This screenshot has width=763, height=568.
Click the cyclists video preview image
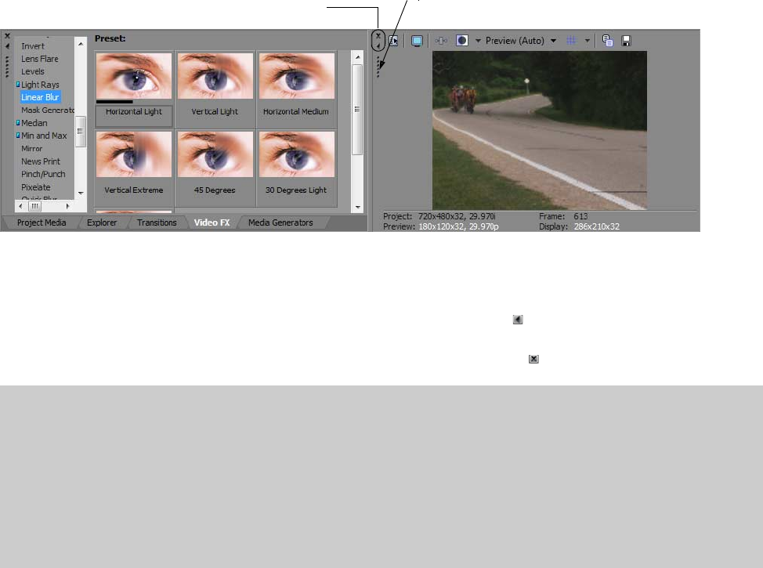pos(540,130)
